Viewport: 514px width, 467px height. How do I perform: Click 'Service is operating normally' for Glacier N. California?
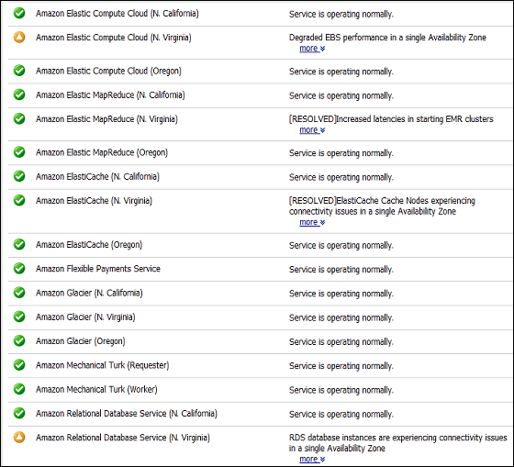[341, 294]
